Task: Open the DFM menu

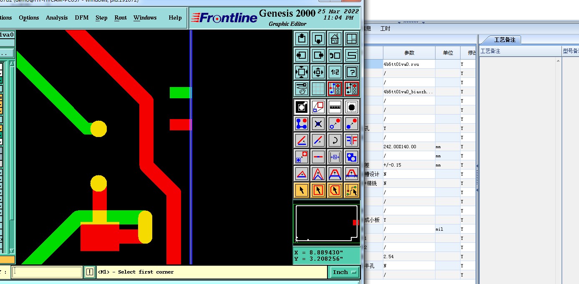Action: tap(81, 17)
